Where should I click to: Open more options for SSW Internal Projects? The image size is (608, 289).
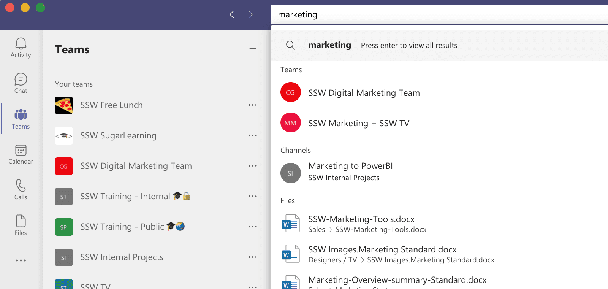coord(252,257)
